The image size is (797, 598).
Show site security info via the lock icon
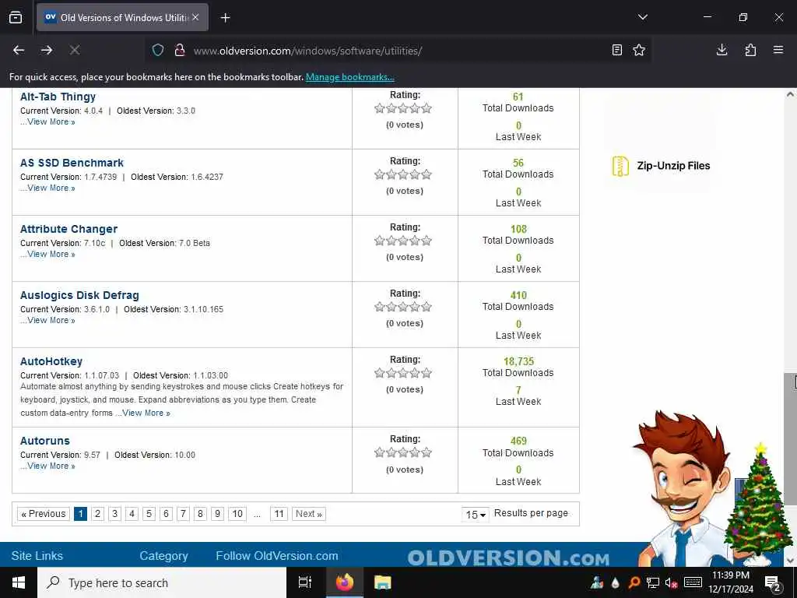[180, 50]
